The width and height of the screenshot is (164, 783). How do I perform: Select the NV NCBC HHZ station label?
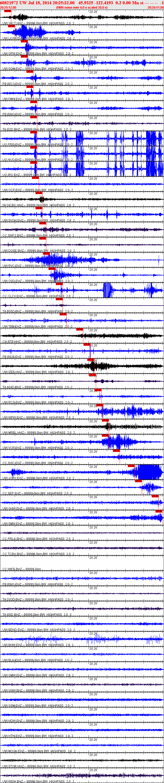point(38,206)
